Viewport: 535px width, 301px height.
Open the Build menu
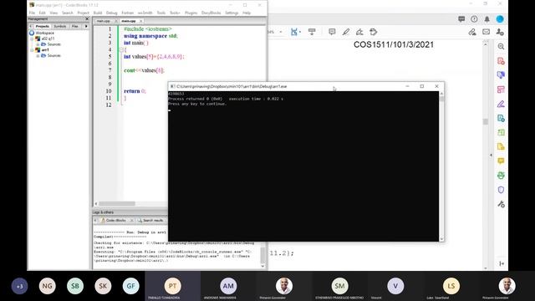98,13
